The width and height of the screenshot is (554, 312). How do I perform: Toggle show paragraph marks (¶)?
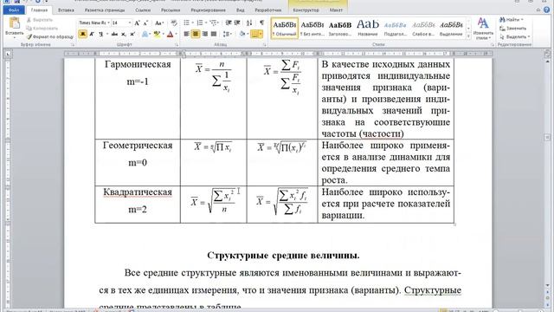click(261, 23)
